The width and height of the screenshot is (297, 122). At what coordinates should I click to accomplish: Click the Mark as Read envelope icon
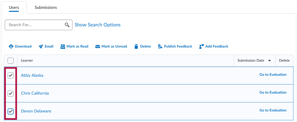coord(63,47)
